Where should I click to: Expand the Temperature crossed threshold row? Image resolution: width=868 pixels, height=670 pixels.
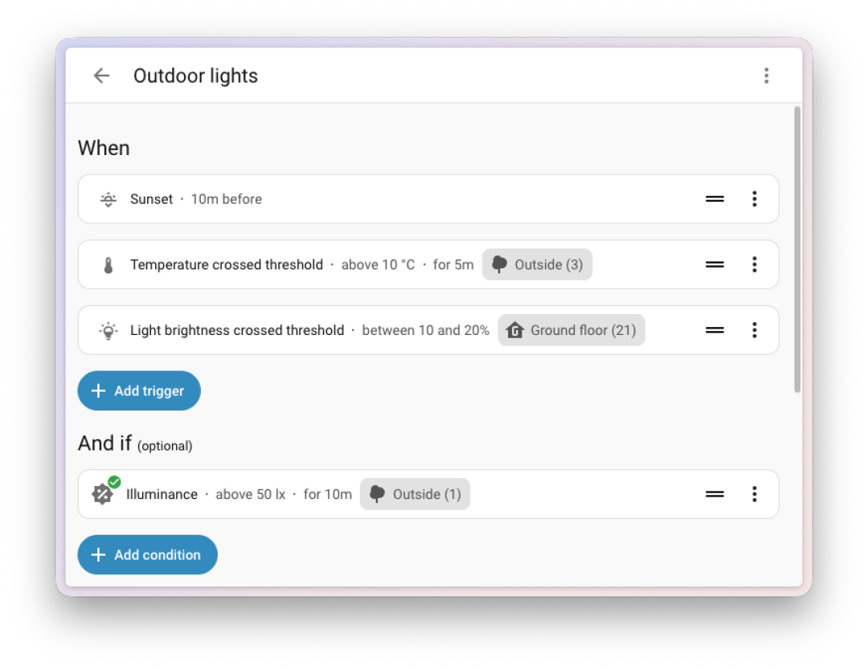[x=428, y=264]
